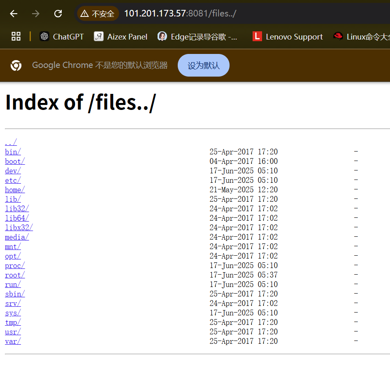Open the apps grid icon in bookmarks bar

(x=16, y=37)
